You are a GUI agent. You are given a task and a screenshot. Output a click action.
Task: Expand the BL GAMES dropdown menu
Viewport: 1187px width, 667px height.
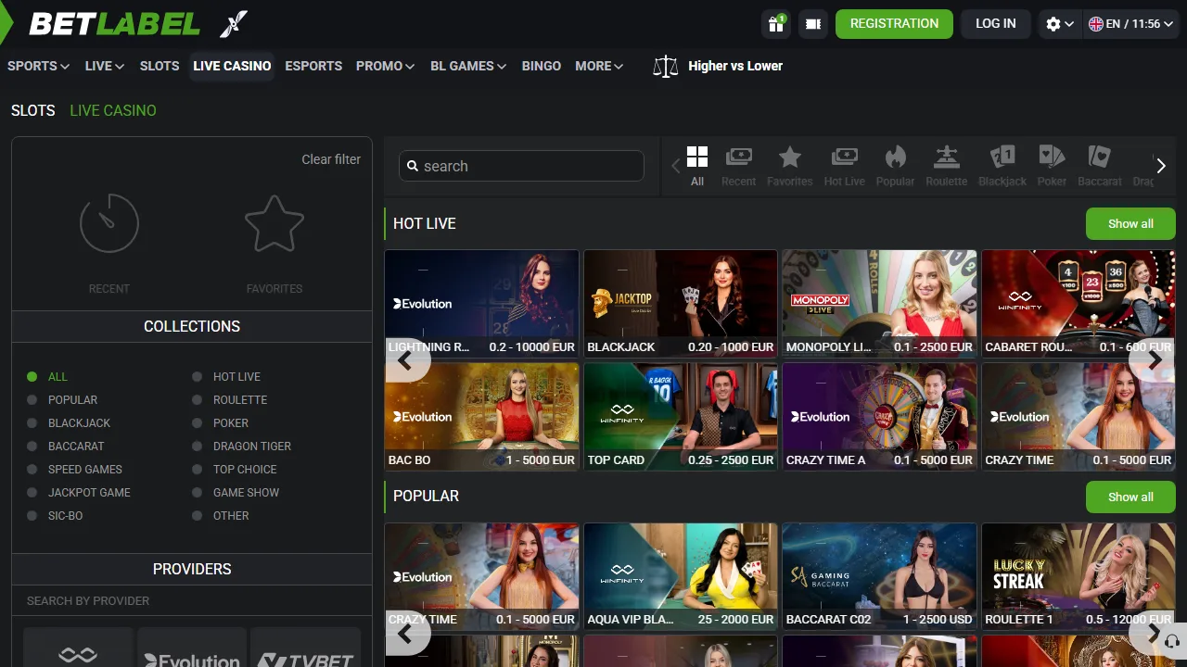468,66
